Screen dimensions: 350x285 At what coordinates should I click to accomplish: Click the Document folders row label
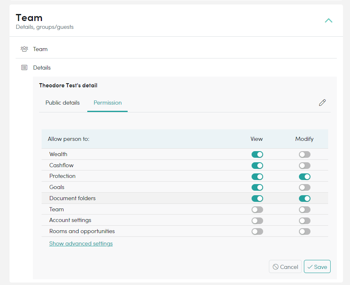pyautogui.click(x=72, y=198)
